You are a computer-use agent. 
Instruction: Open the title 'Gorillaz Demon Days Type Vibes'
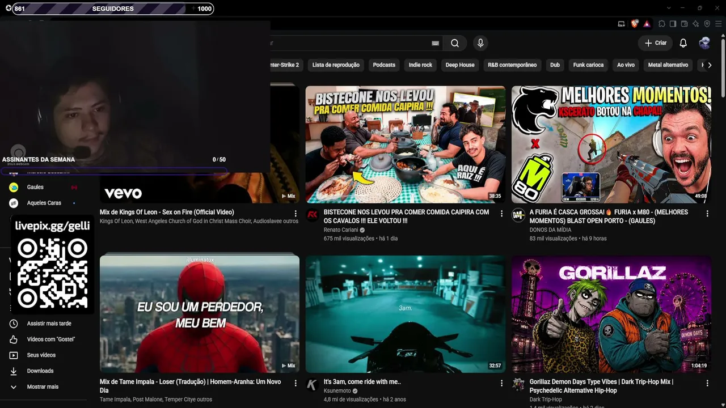point(601,386)
